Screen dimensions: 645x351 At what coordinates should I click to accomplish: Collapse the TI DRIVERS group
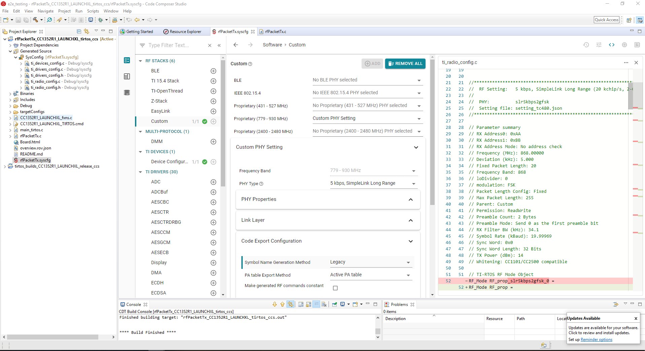tap(140, 172)
